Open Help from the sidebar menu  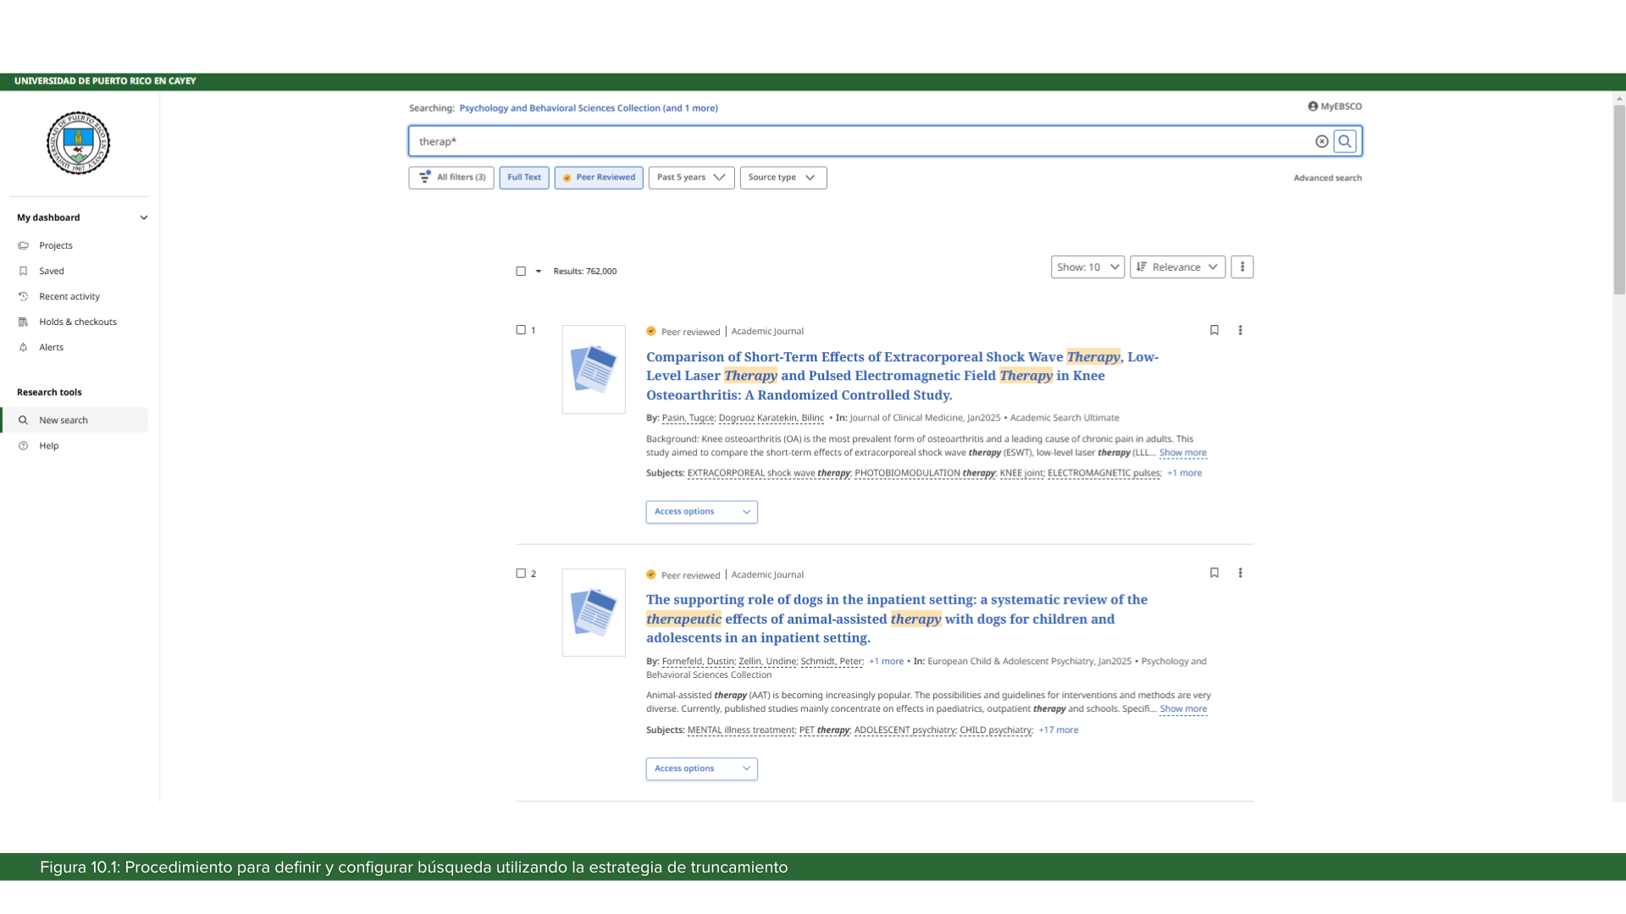(x=48, y=445)
